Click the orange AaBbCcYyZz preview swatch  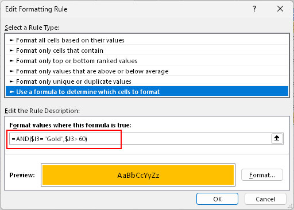point(138,175)
